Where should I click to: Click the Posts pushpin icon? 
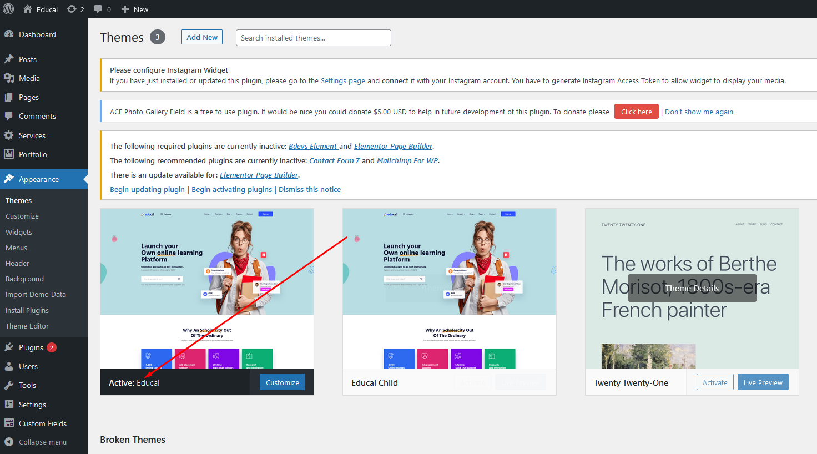[9, 59]
